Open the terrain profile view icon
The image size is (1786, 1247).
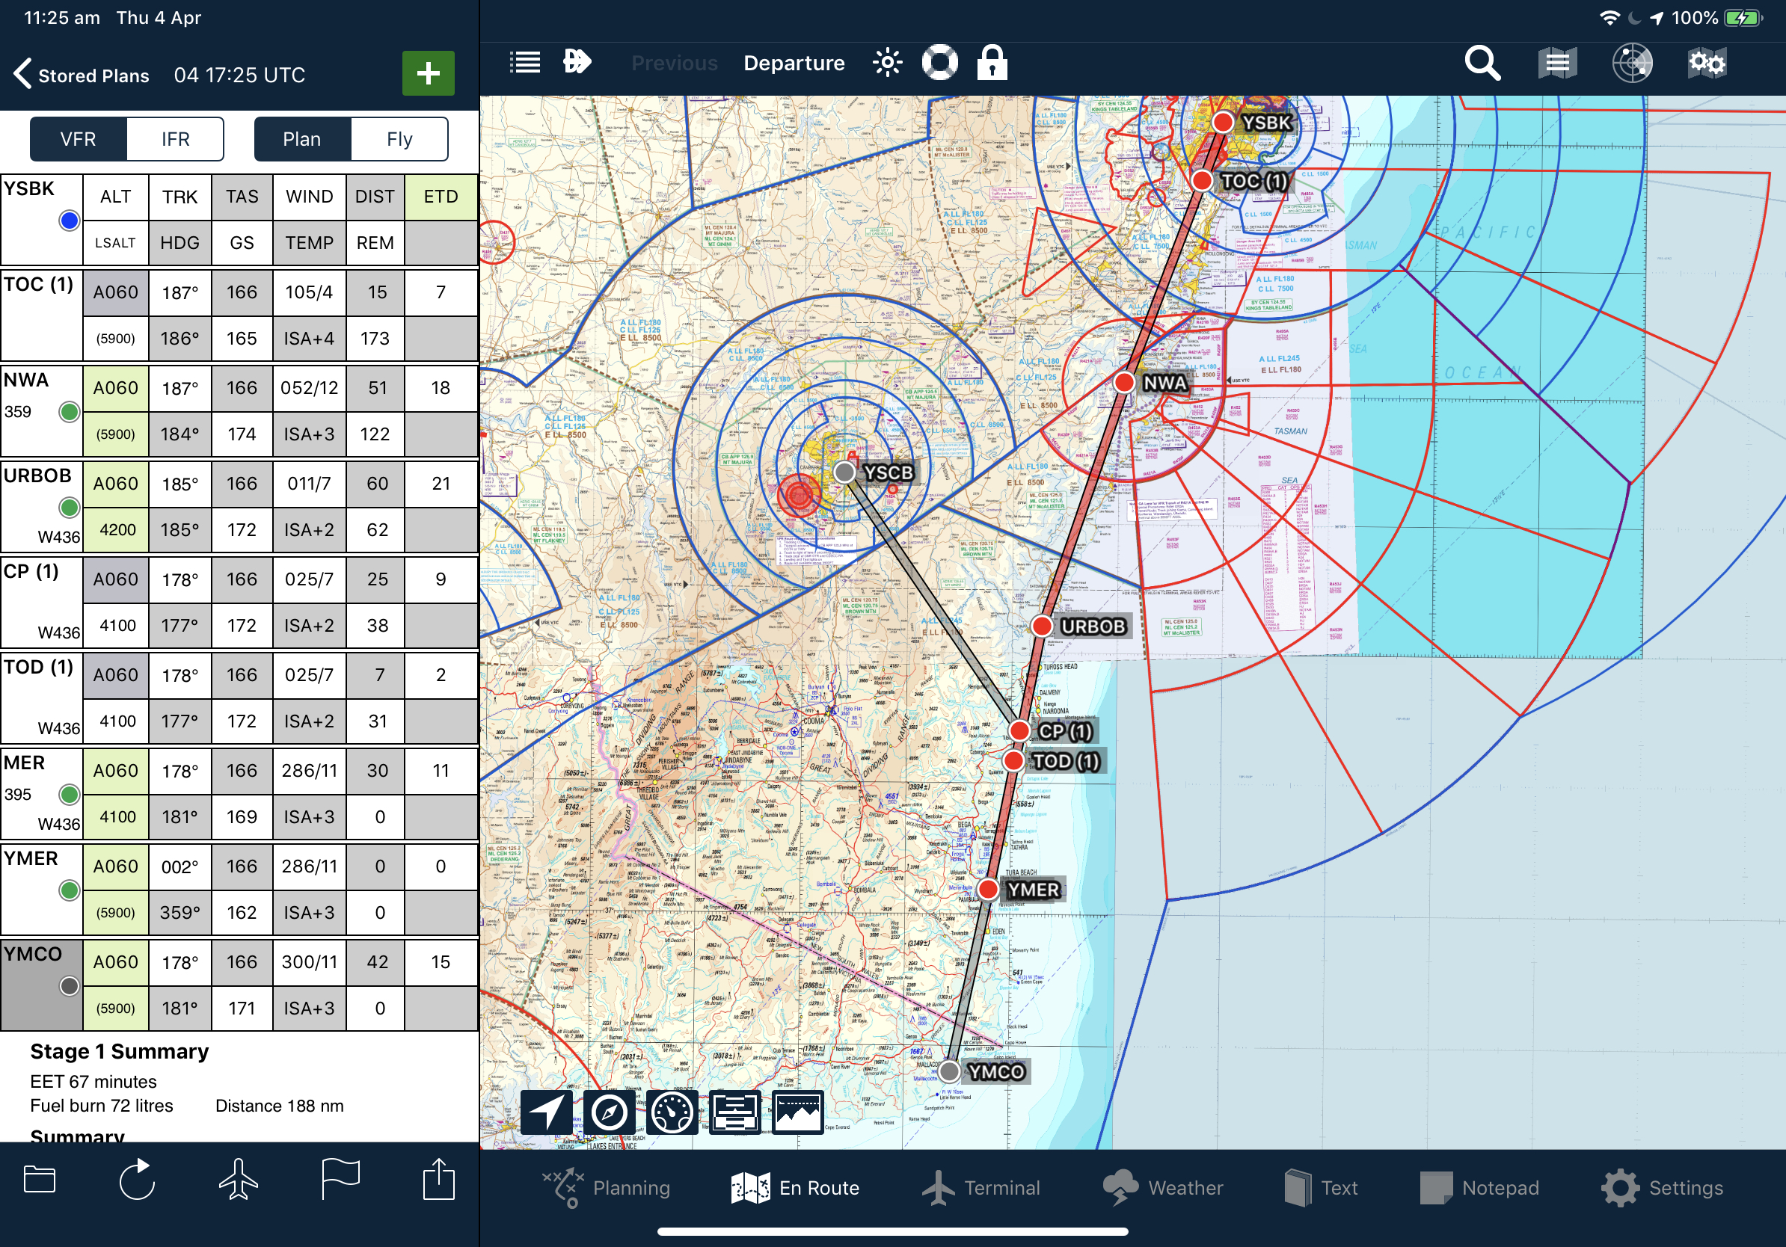[797, 1112]
